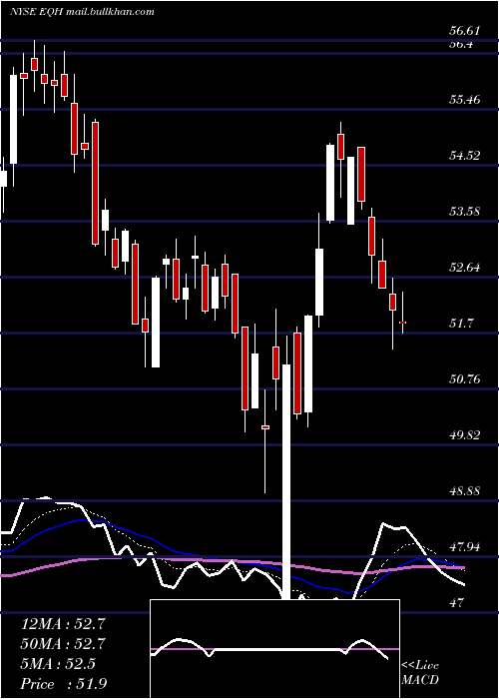Select the 53.58 price axis label
The width and height of the screenshot is (499, 699).
tap(464, 212)
